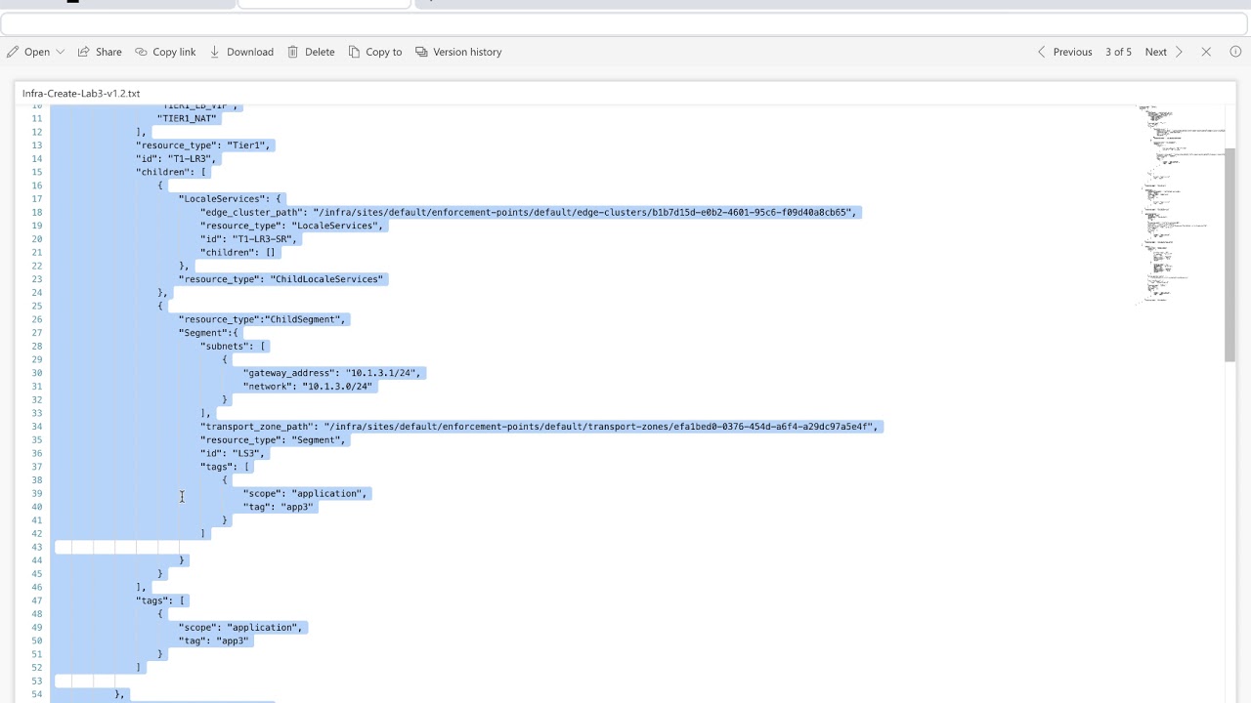Open the info details pane icon
This screenshot has height=703, width=1251.
pyautogui.click(x=1235, y=52)
